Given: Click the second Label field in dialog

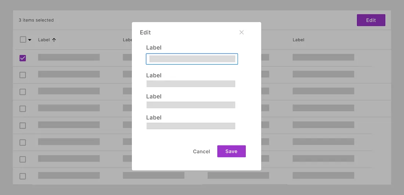Looking at the screenshot, I should pyautogui.click(x=191, y=84).
